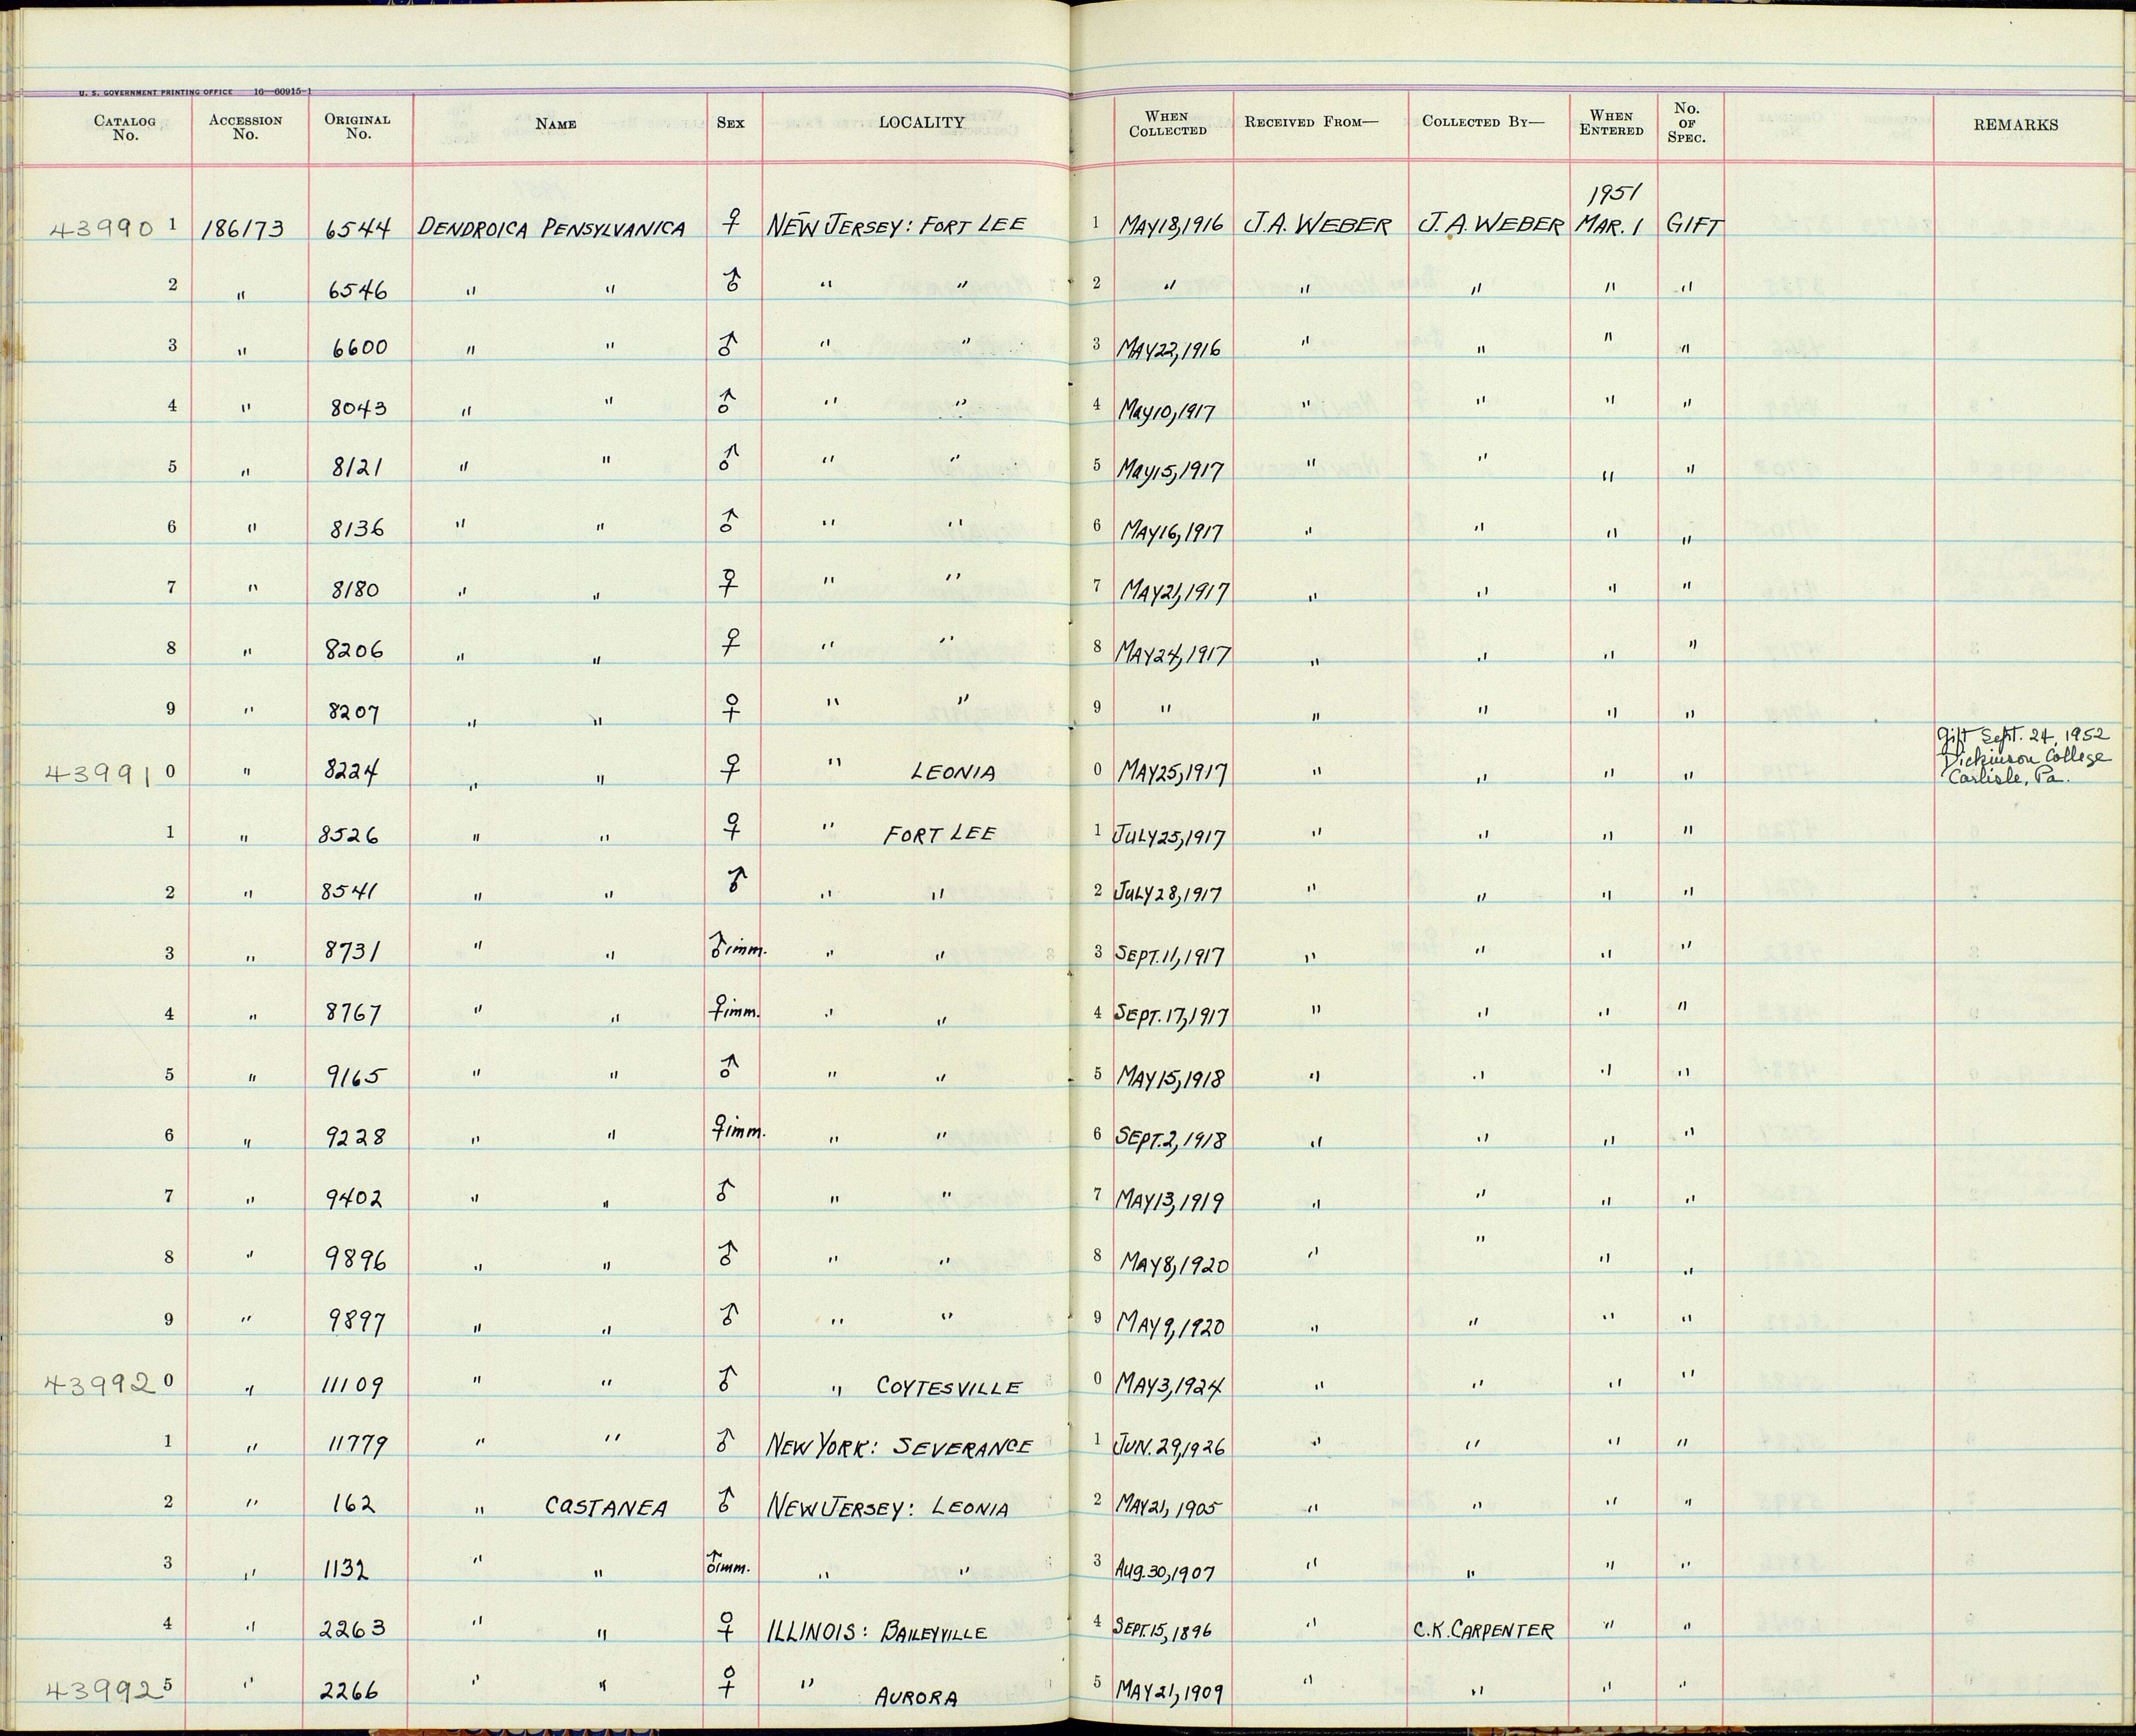Click catalog number 43992 beside row 11109
The width and height of the screenshot is (2136, 1736).
tap(100, 1384)
